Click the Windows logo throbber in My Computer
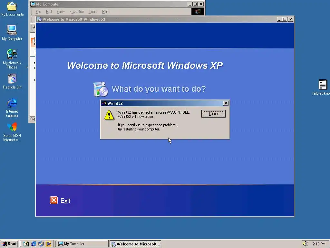Image resolution: width=330 pixels, height=248 pixels. tap(198, 12)
